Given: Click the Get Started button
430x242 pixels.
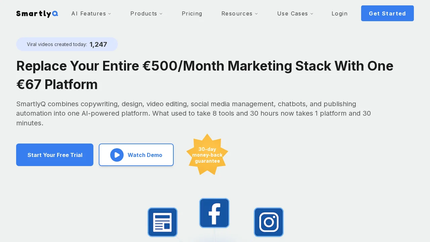Looking at the screenshot, I should 387,13.
